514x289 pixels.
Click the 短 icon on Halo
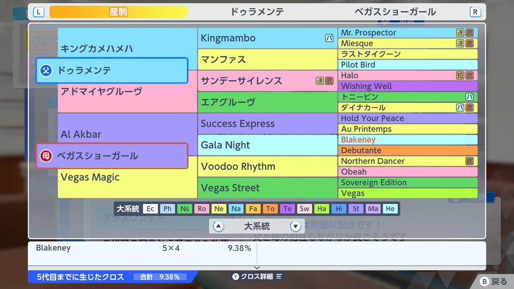tap(460, 75)
